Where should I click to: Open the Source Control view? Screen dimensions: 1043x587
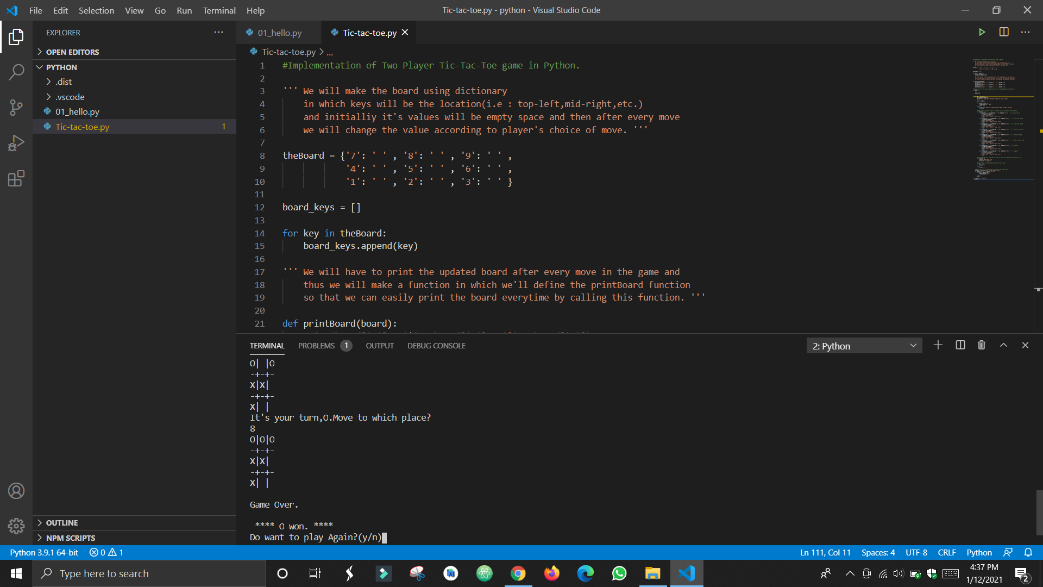click(x=16, y=107)
